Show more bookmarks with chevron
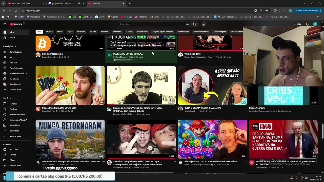The image size is (324, 182). pyautogui.click(x=318, y=17)
